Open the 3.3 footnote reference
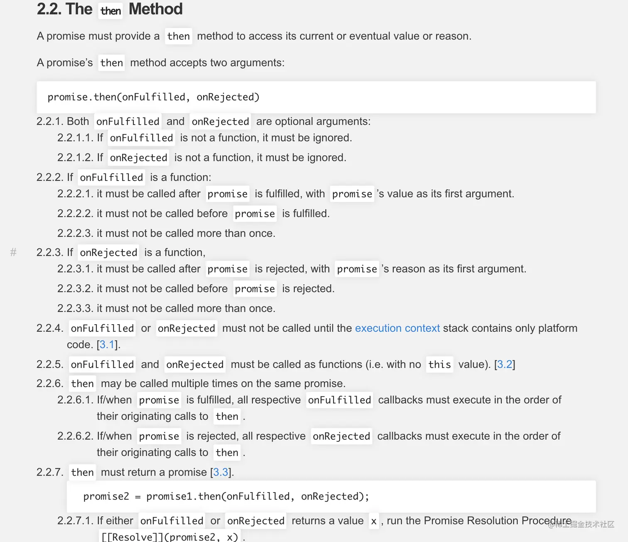The width and height of the screenshot is (628, 542). click(x=221, y=472)
